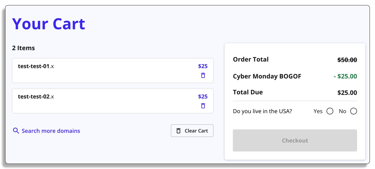Click the magnifier icon beside Search more domains
Viewport: 375px width, 169px height.
pyautogui.click(x=16, y=131)
